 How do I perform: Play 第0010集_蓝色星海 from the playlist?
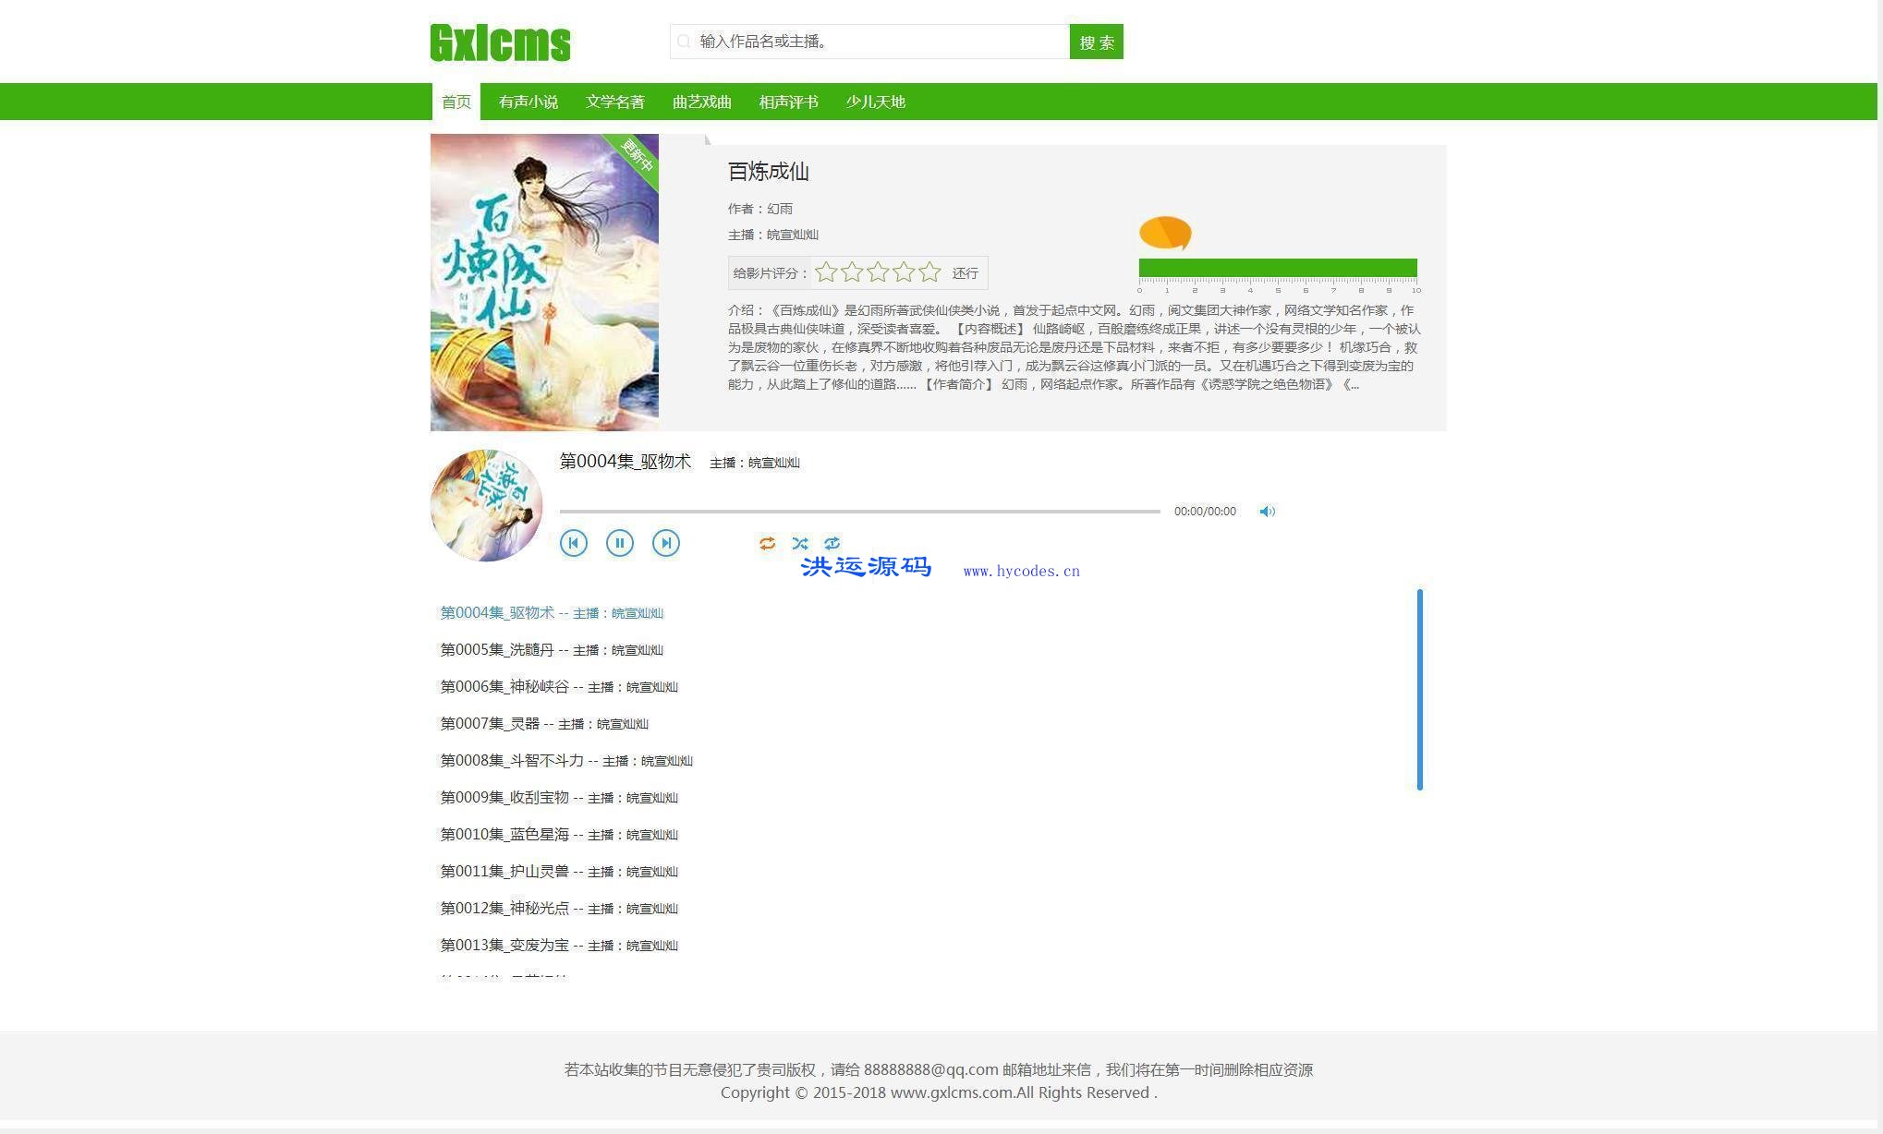tap(559, 835)
